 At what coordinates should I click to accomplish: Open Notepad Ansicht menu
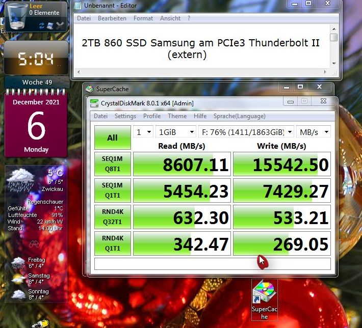[170, 18]
